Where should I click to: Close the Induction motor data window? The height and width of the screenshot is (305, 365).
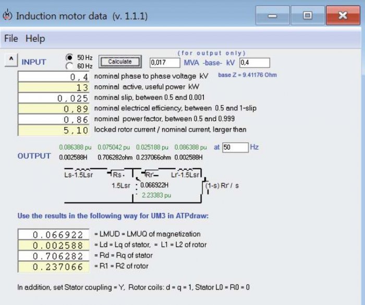[x=343, y=16]
